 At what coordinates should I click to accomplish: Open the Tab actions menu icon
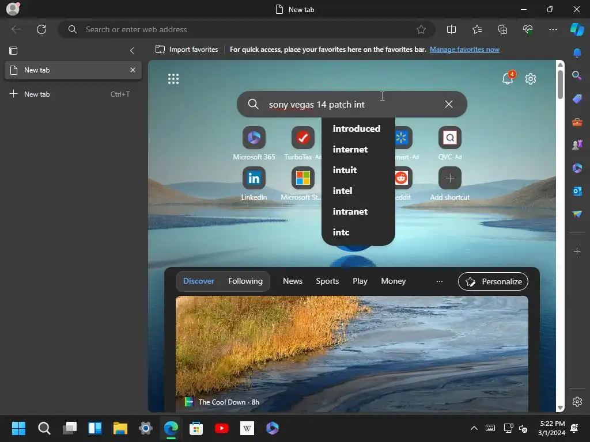(13, 51)
